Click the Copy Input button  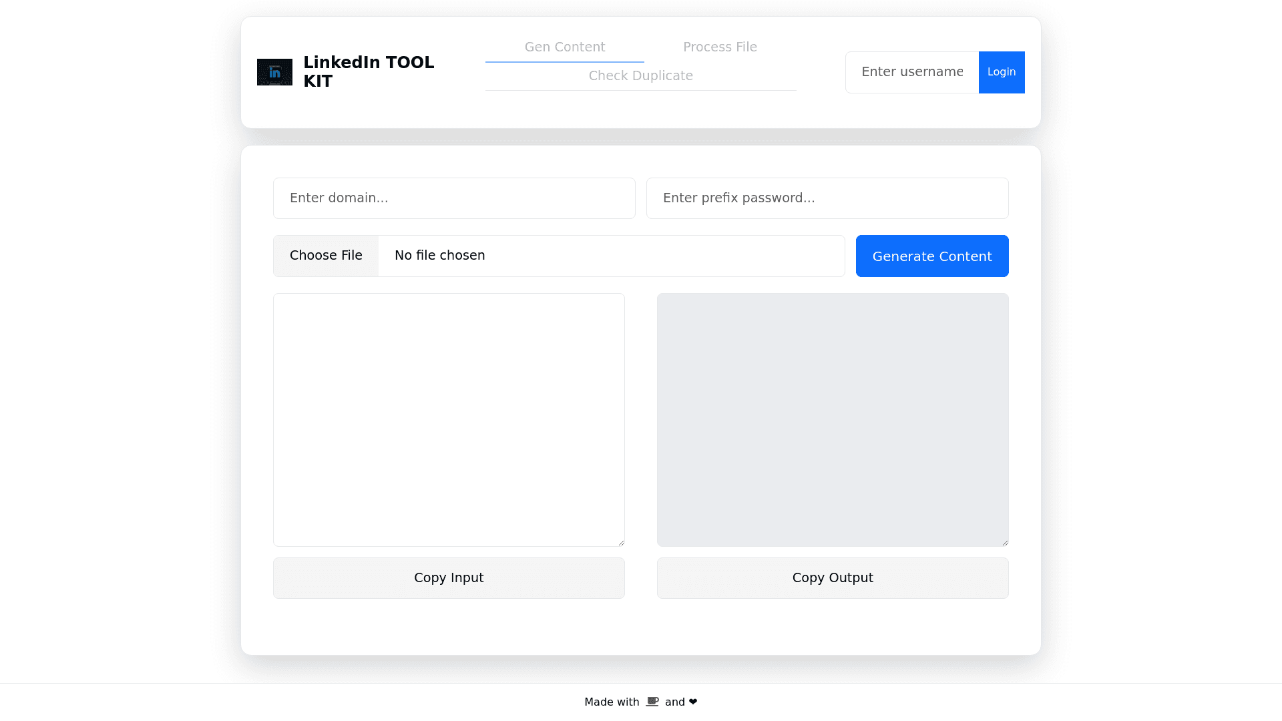tap(449, 578)
